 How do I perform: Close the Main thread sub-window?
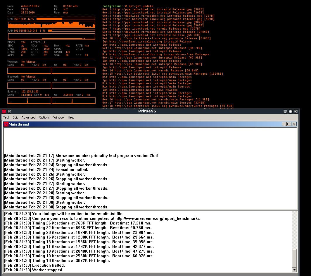pyautogui.click(x=294, y=124)
